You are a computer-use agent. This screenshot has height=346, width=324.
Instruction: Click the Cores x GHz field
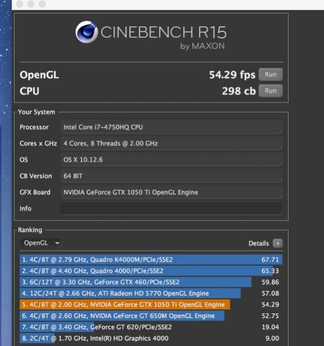(171, 143)
